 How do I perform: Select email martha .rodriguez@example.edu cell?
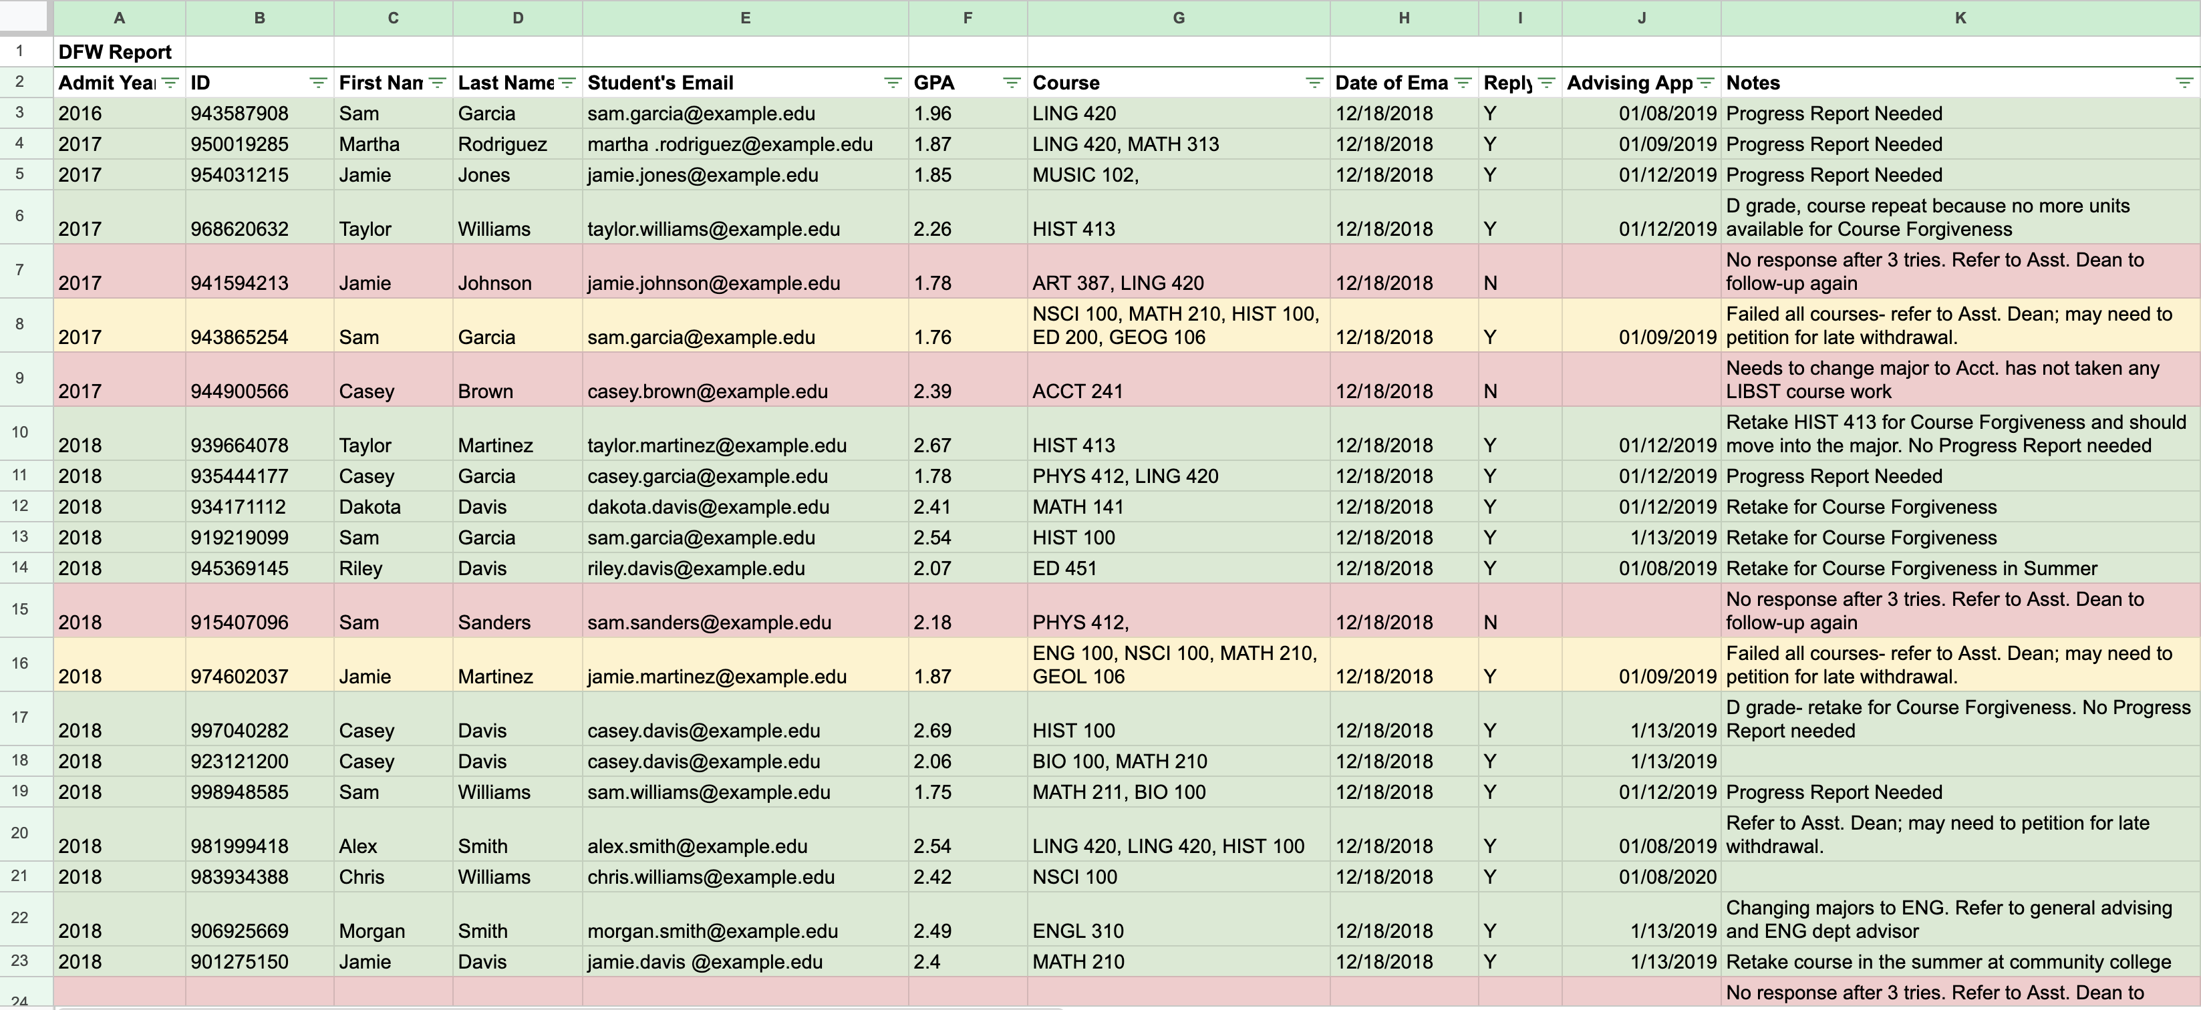(745, 144)
